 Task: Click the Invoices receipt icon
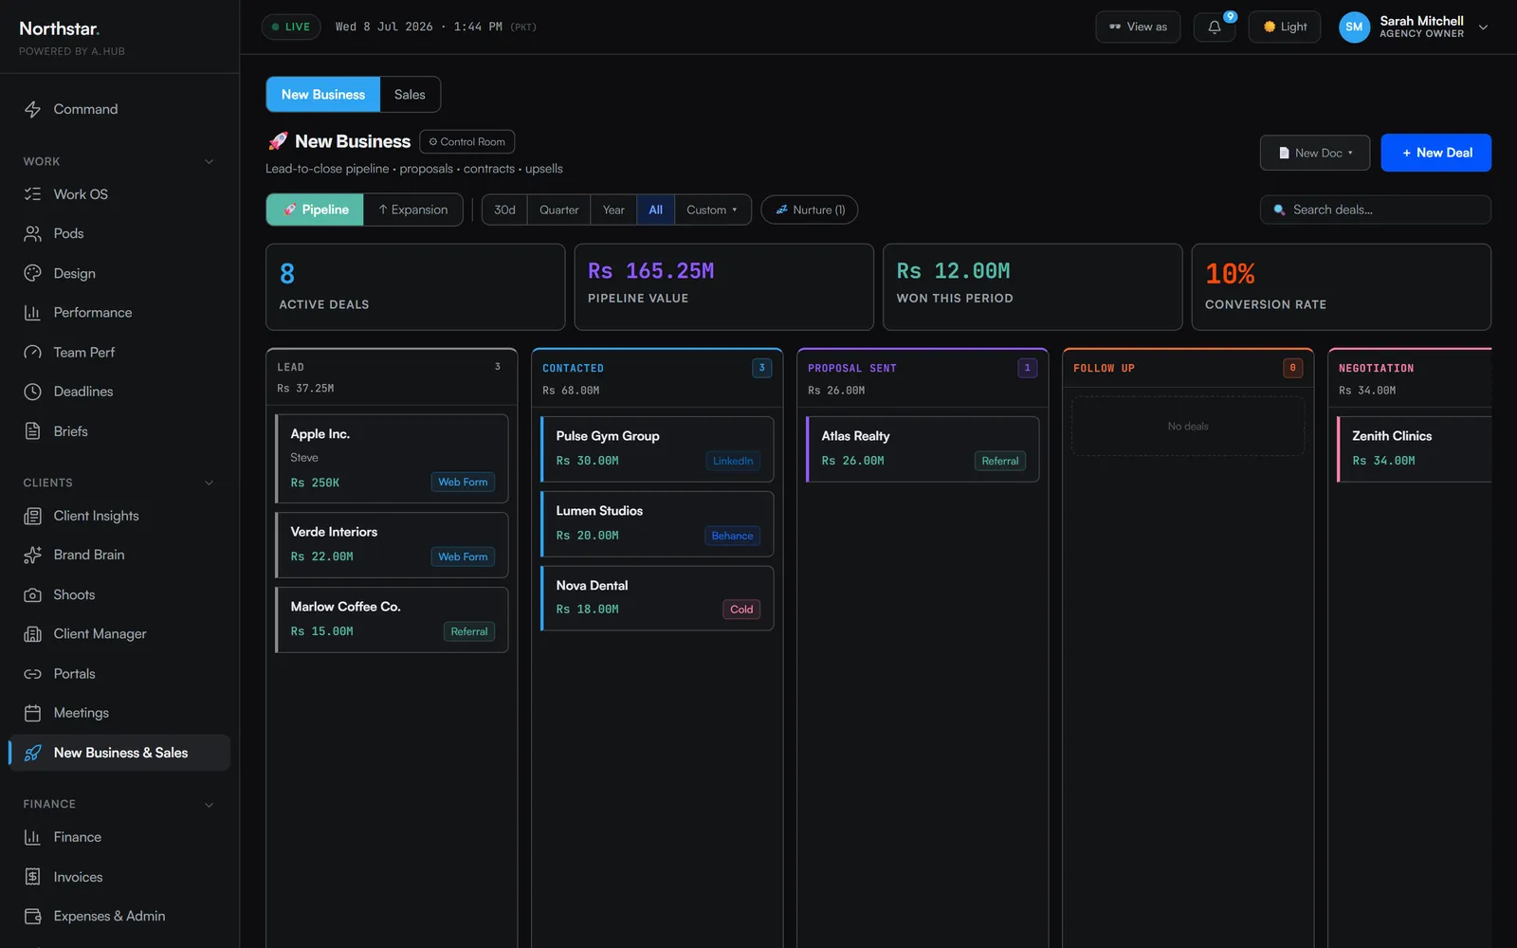tap(32, 877)
